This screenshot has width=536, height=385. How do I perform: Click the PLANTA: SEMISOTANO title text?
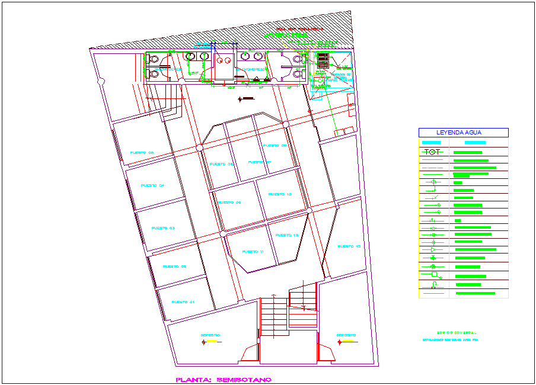(x=224, y=379)
